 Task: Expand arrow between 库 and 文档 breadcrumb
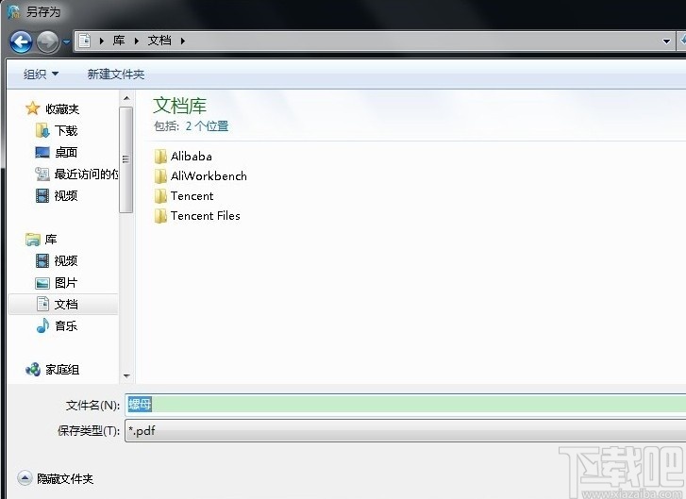click(137, 42)
